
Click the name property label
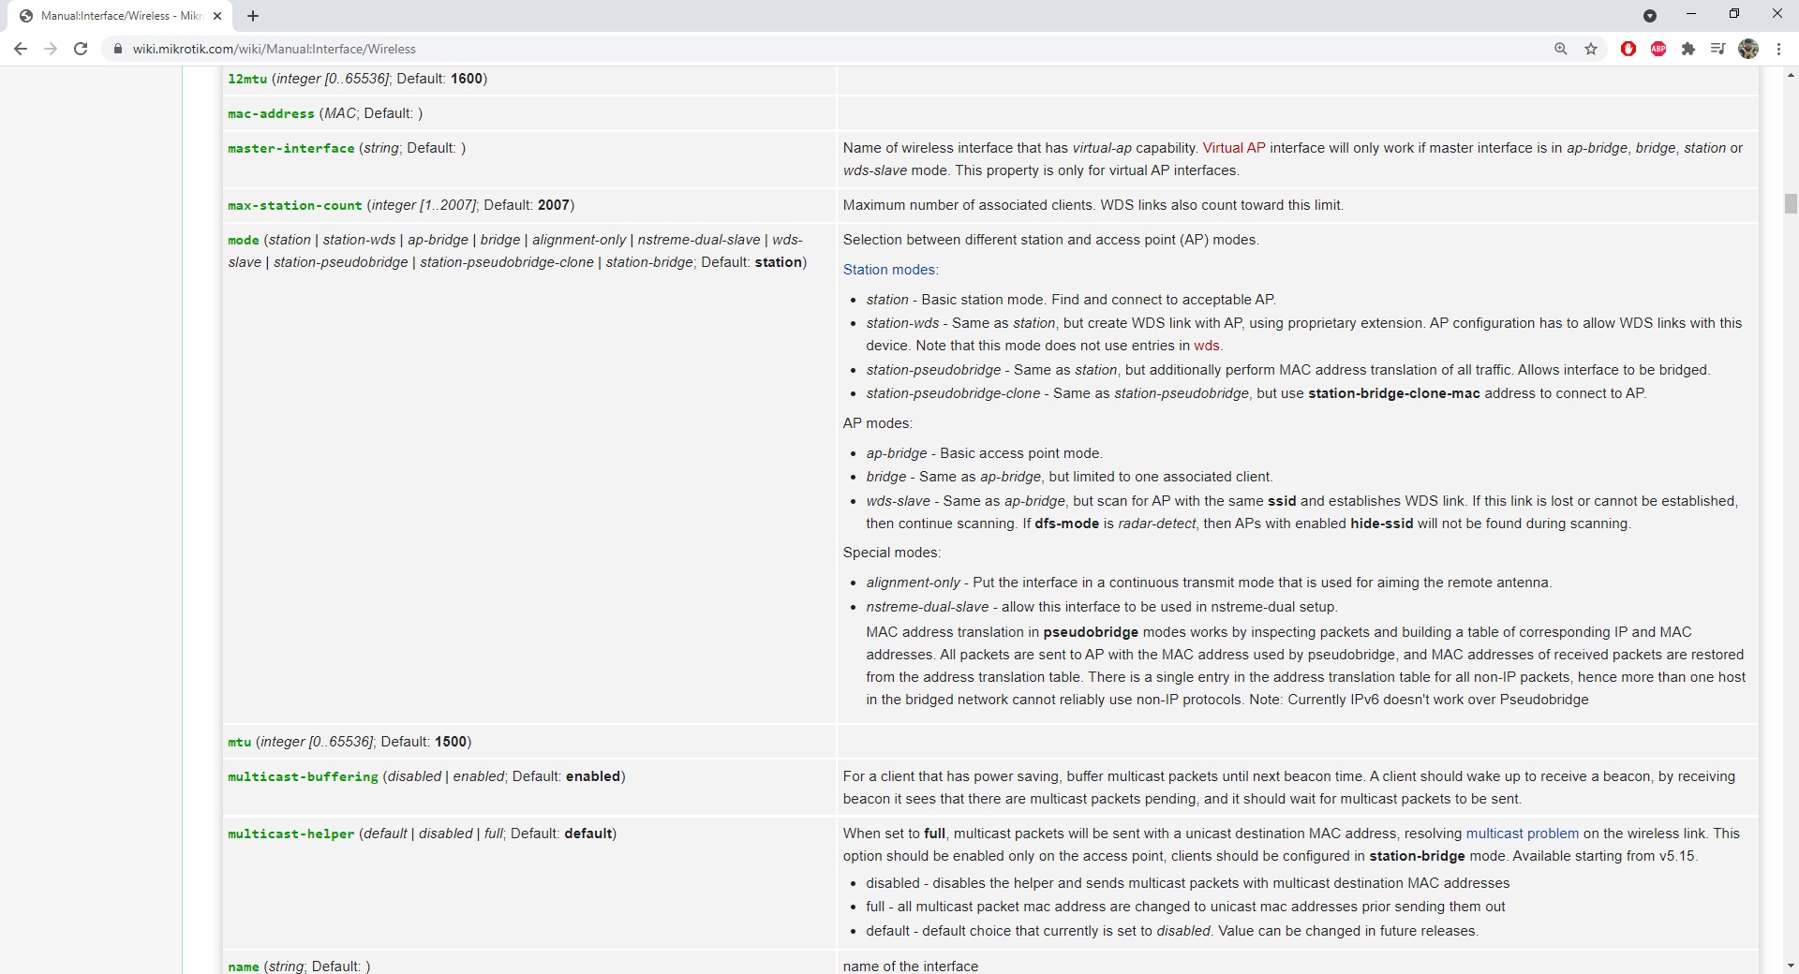244,966
